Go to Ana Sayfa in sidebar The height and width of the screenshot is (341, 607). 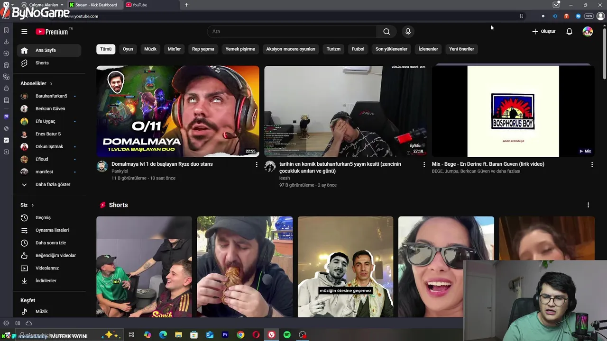(49, 50)
